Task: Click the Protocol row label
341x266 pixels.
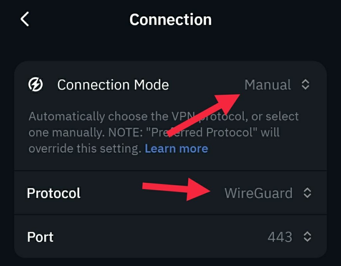Action: pyautogui.click(x=53, y=193)
